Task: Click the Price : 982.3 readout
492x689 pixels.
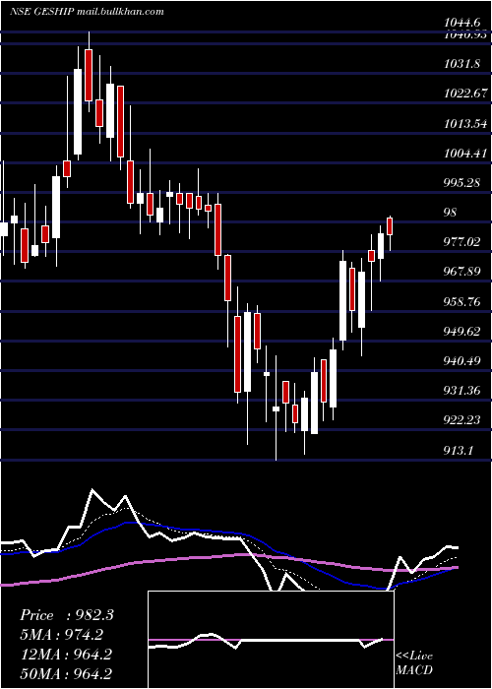Action: click(67, 615)
